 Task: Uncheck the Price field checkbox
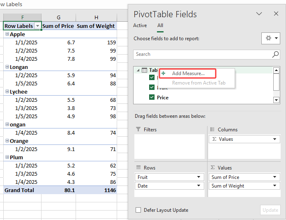pyautogui.click(x=152, y=98)
